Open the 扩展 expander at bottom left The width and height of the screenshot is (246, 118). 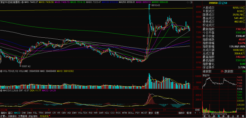[3, 116]
